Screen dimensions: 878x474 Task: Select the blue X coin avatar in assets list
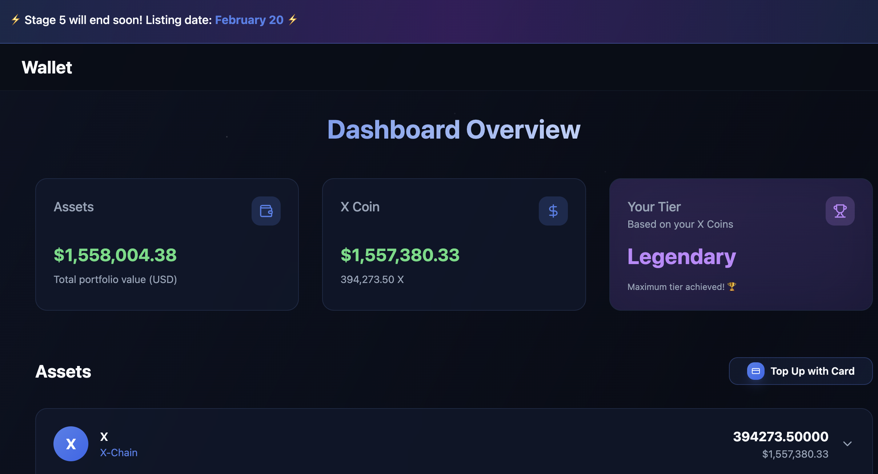71,443
